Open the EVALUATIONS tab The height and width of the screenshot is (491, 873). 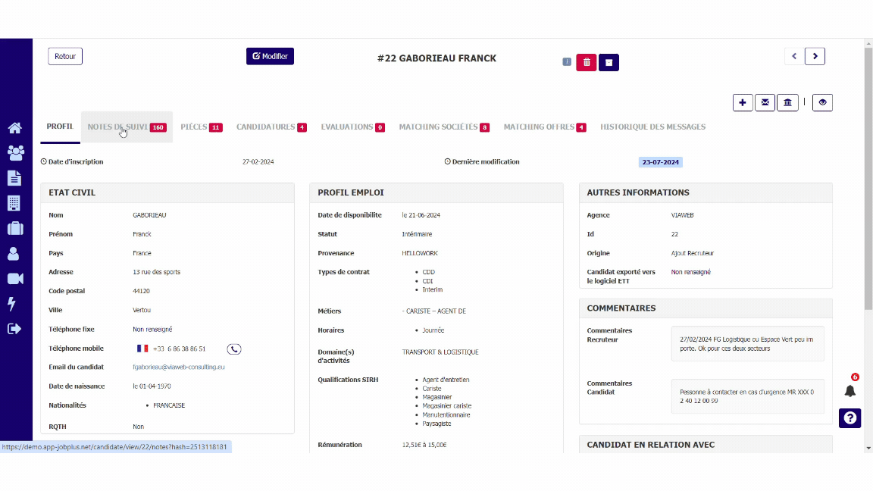point(352,127)
